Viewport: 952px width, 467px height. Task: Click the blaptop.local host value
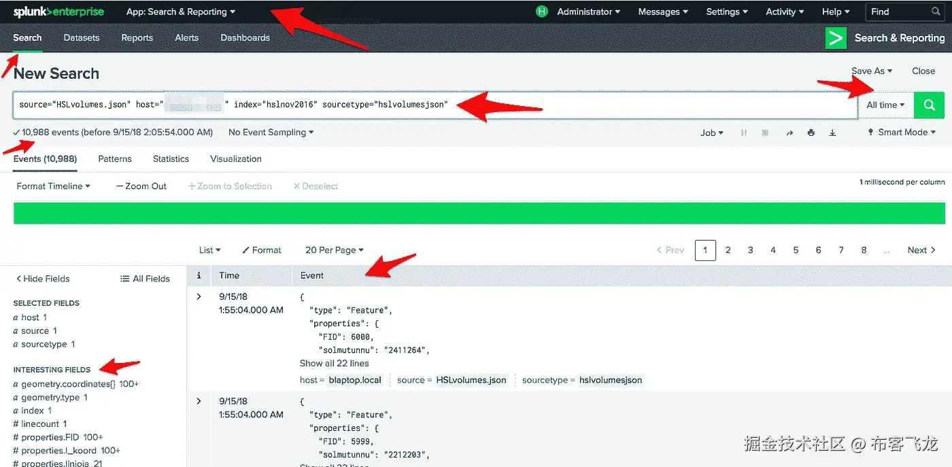click(x=355, y=380)
